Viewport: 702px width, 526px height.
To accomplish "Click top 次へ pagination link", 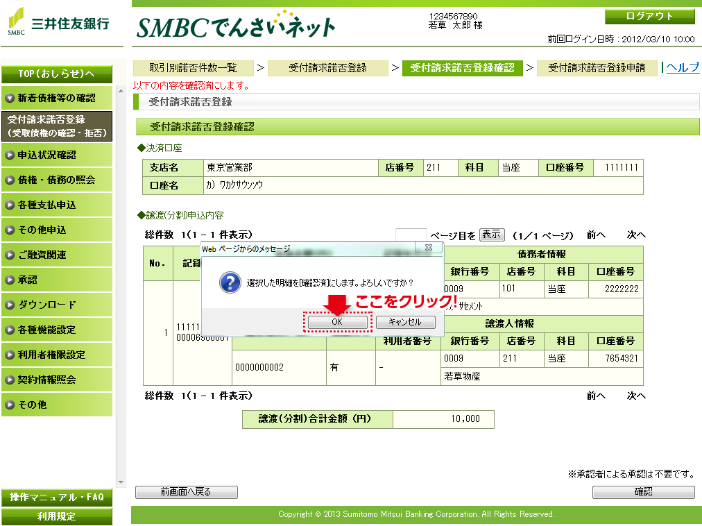I will coord(636,235).
